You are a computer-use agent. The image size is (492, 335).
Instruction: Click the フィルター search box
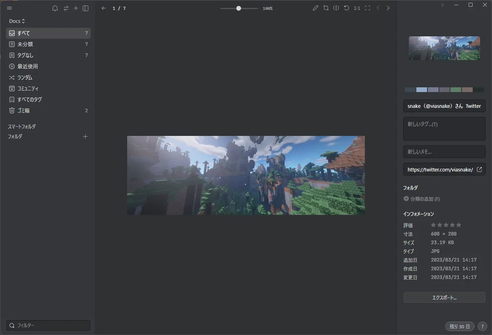pos(48,326)
